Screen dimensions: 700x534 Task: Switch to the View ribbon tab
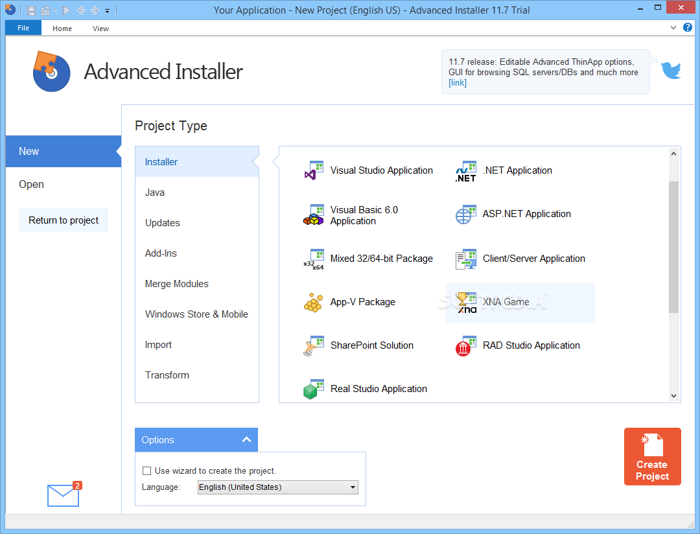point(100,29)
